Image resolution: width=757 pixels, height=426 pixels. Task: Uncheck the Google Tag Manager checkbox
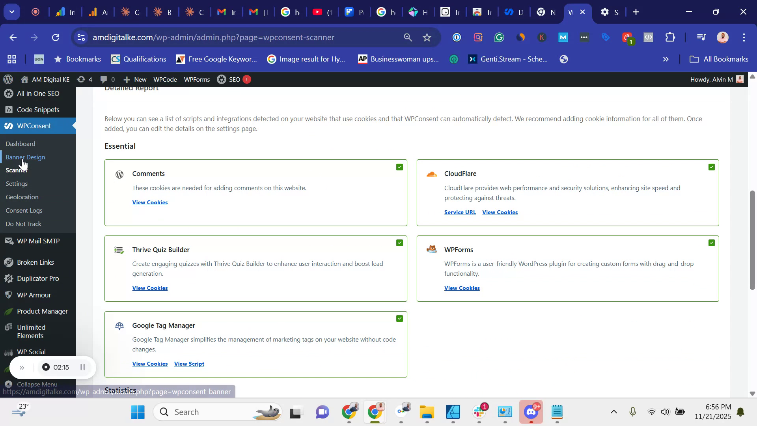(x=399, y=318)
